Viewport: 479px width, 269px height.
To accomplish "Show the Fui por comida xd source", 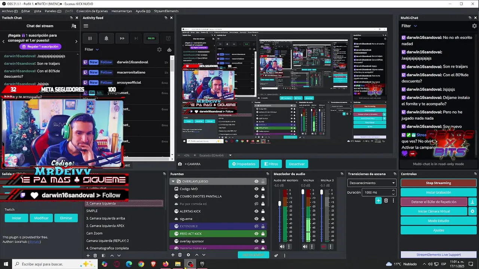I will point(256,204).
